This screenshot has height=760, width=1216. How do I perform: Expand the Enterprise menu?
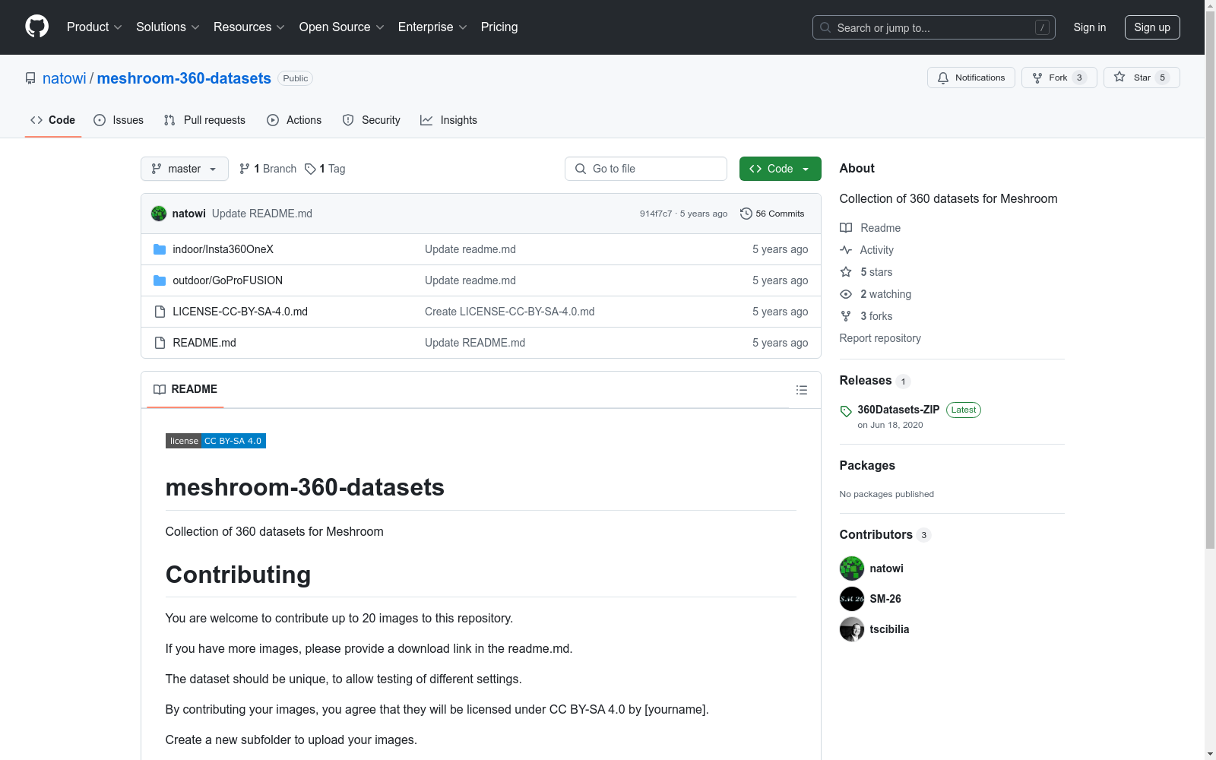pyautogui.click(x=432, y=27)
